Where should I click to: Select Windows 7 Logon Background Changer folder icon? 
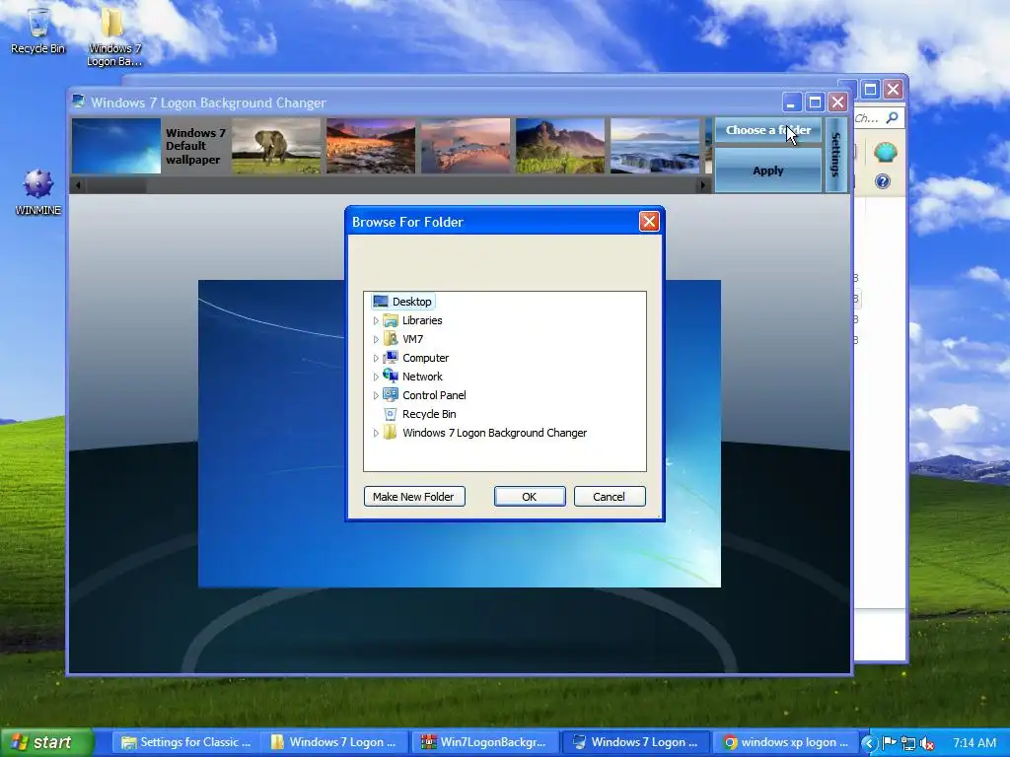(391, 433)
